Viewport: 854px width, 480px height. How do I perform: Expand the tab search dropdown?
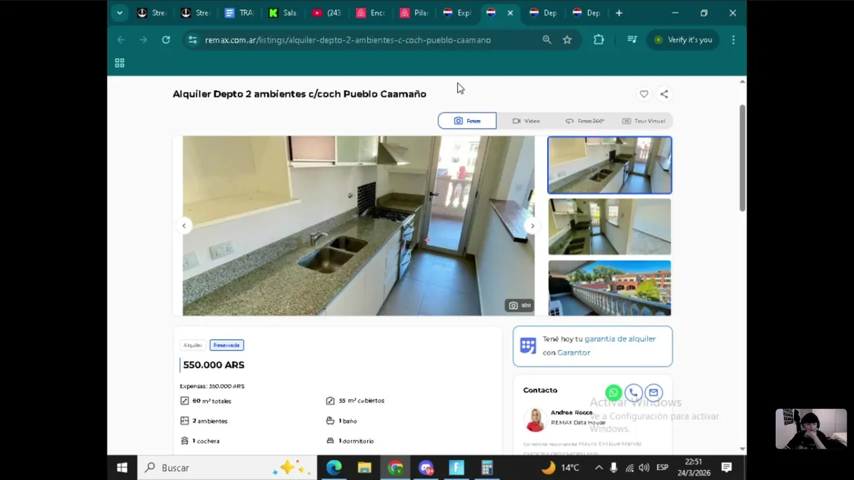tap(119, 13)
